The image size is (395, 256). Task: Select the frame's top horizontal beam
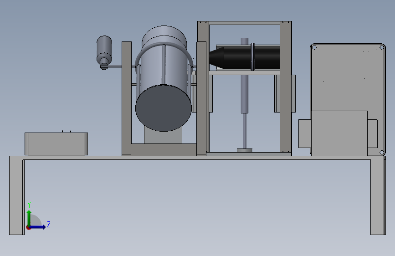coord(244,23)
